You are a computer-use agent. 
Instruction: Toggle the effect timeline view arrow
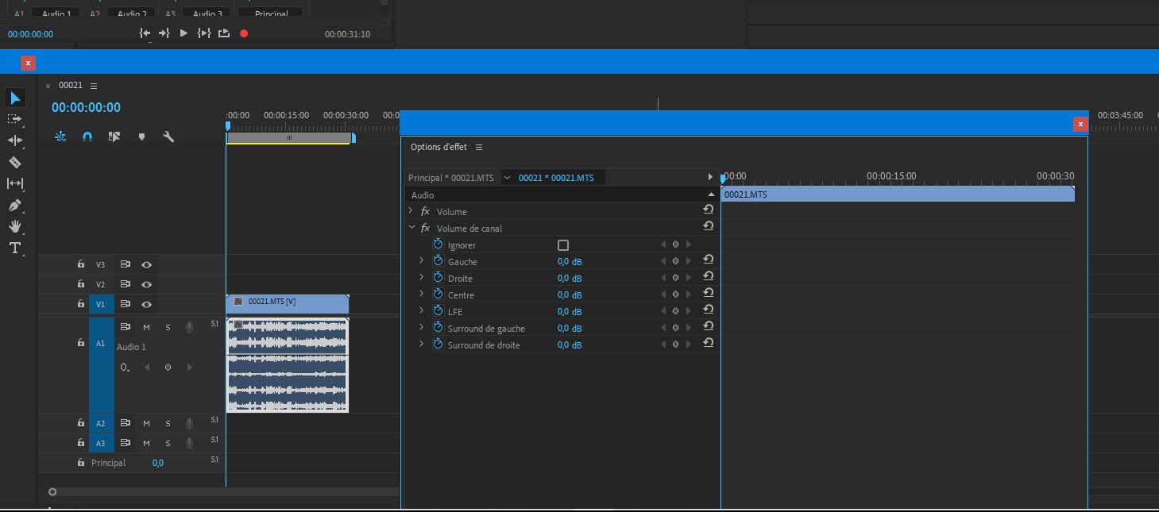pos(710,177)
